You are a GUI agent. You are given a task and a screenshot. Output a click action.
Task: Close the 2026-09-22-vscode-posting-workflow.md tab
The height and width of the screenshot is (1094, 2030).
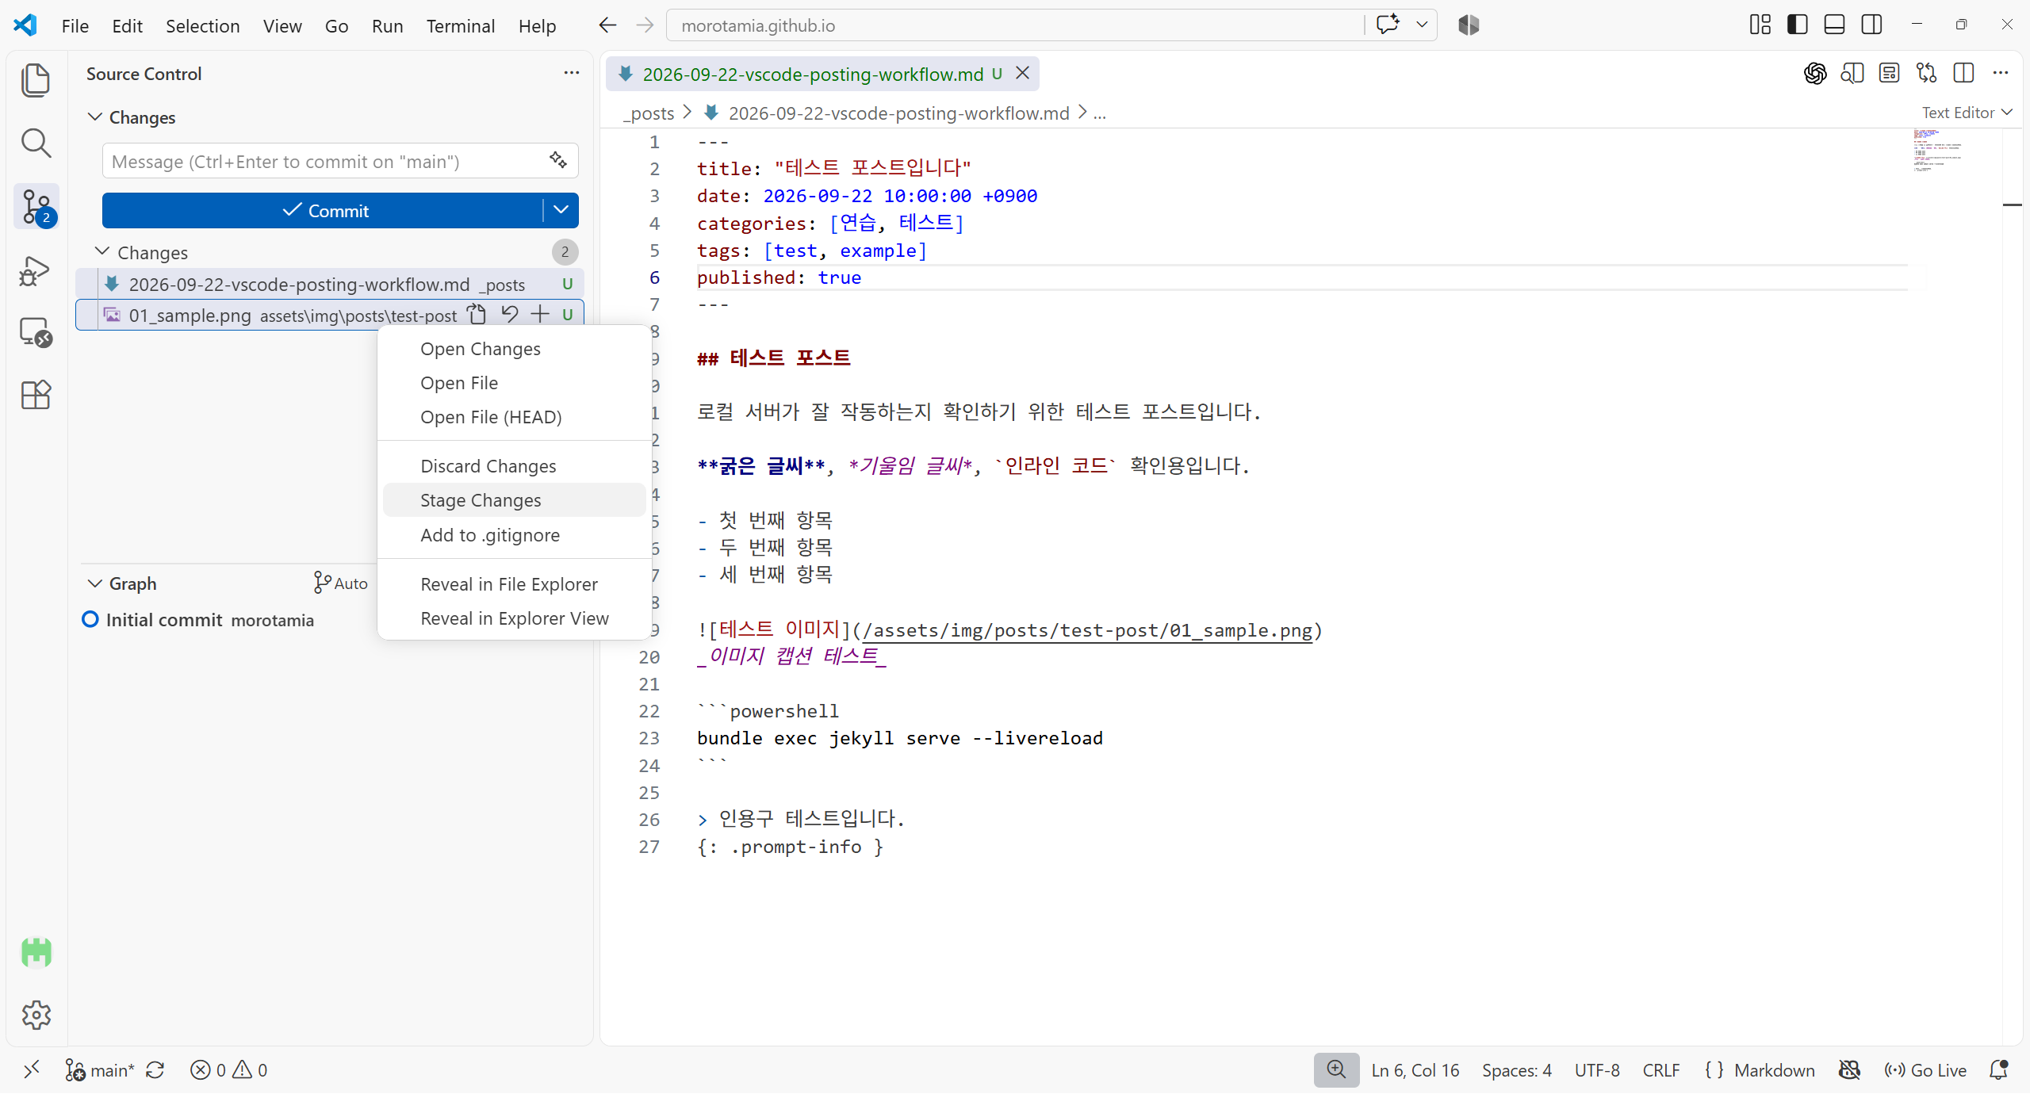coord(1023,73)
